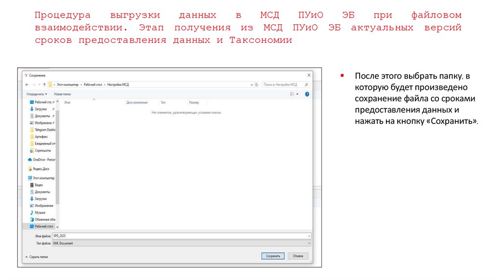The image size is (501, 280).
Task: Sort by the Размер column header
Action: click(x=194, y=102)
